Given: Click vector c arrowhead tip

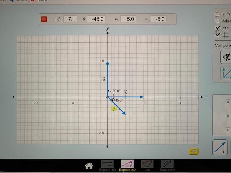Looking at the screenshot, I should point(124,113).
